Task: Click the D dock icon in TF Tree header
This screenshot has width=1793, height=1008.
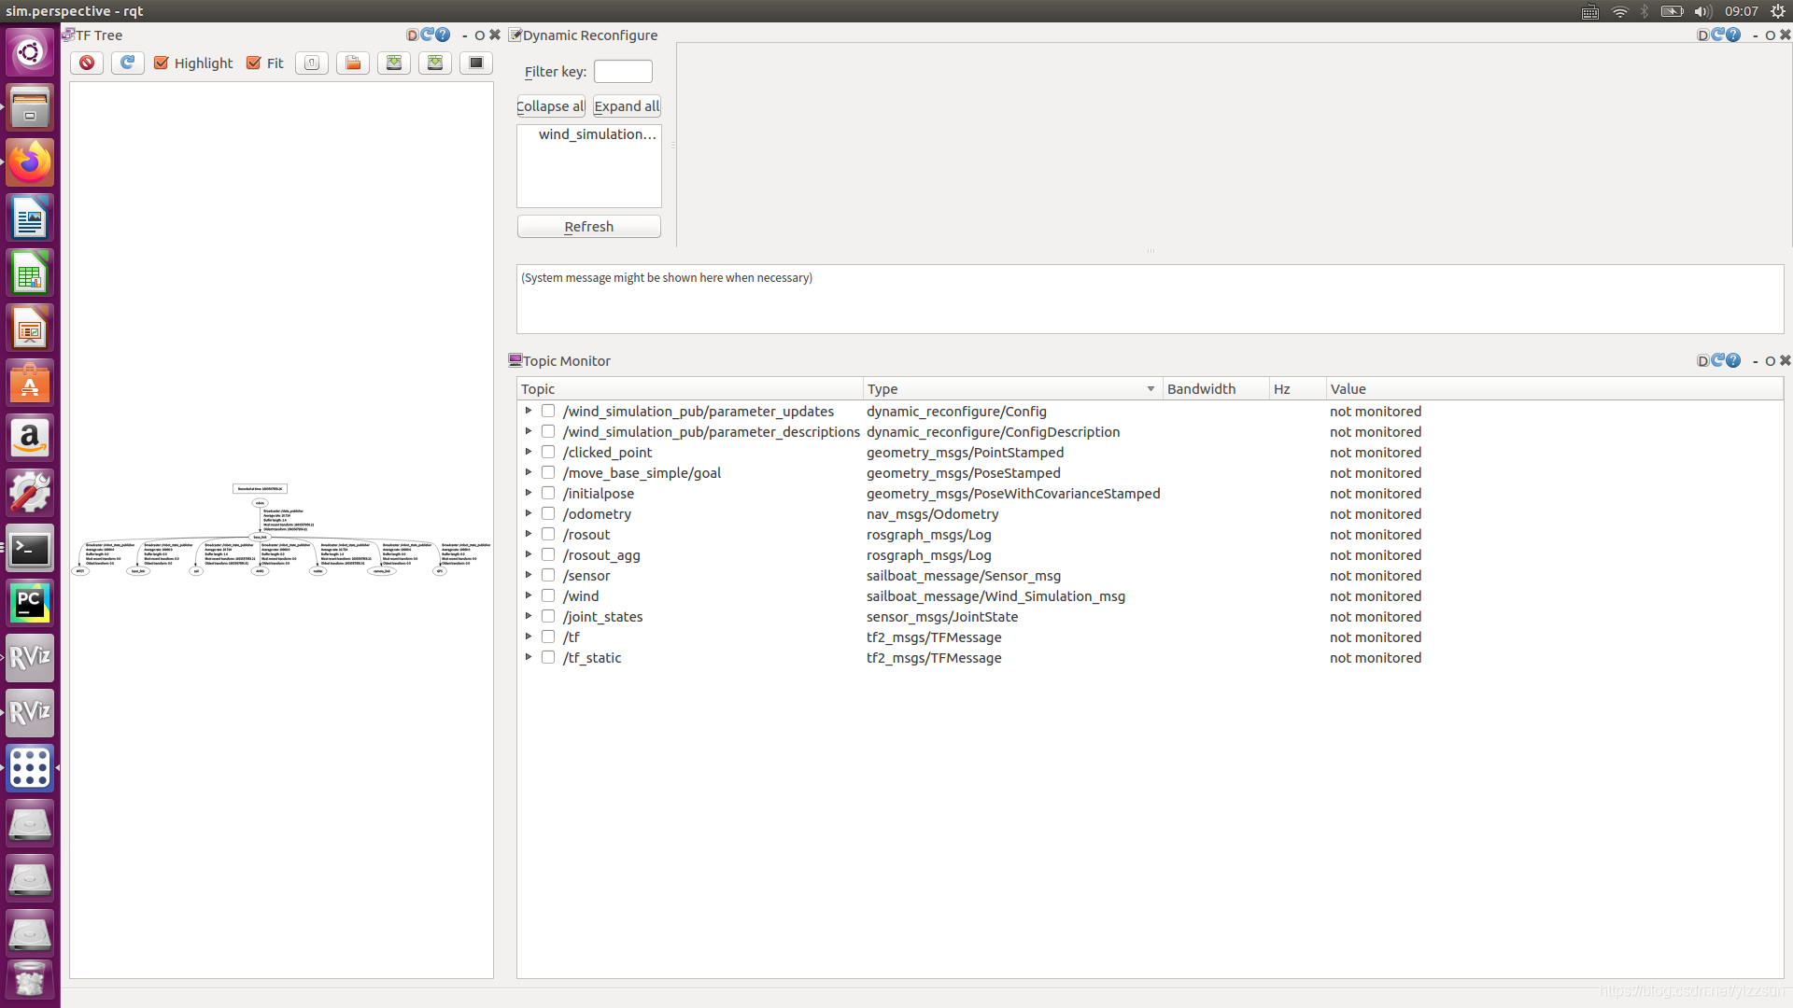Action: (412, 35)
